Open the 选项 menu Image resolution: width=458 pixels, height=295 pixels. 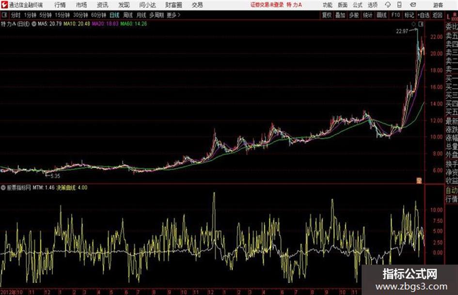point(373,5)
